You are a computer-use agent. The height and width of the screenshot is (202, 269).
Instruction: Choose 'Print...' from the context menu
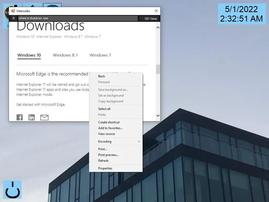click(116, 149)
